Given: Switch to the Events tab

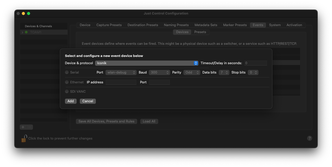Looking at the screenshot, I should point(258,25).
